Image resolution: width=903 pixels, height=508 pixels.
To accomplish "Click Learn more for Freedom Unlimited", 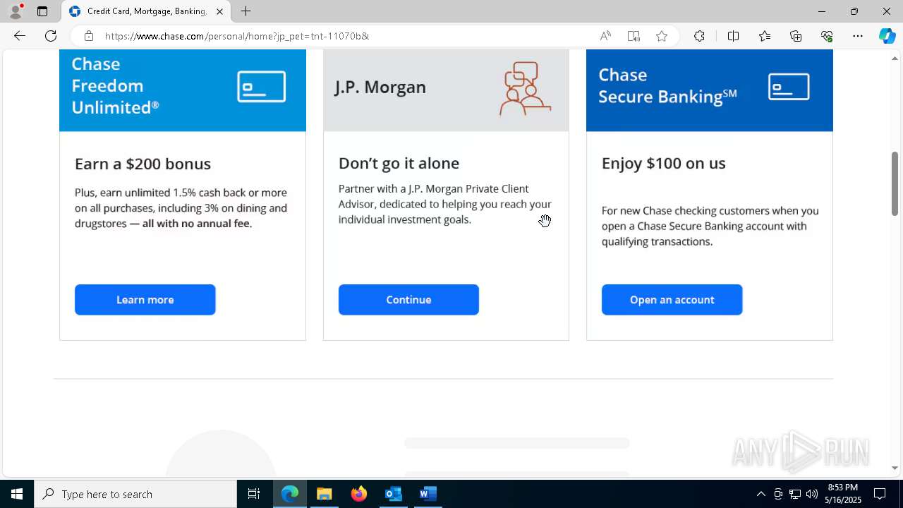I will click(145, 300).
